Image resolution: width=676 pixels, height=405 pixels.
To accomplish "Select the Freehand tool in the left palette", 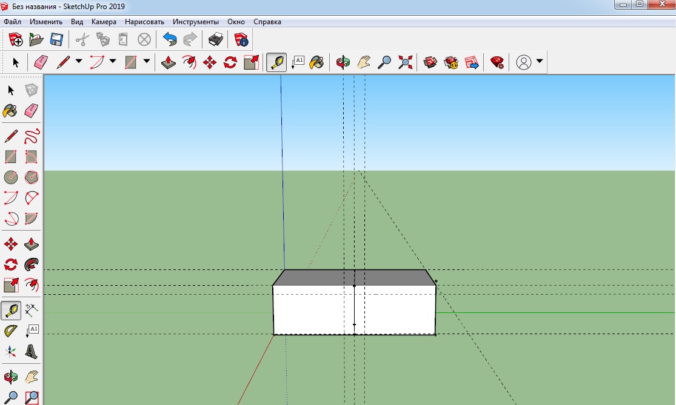I will pos(32,136).
